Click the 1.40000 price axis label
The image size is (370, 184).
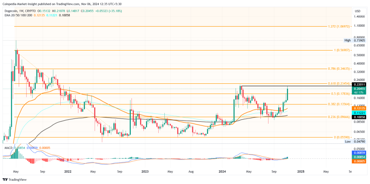(360, 17)
